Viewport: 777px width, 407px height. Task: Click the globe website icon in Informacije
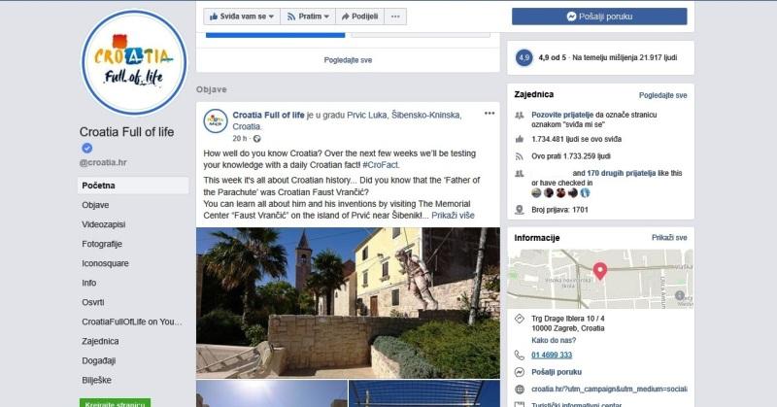point(520,390)
